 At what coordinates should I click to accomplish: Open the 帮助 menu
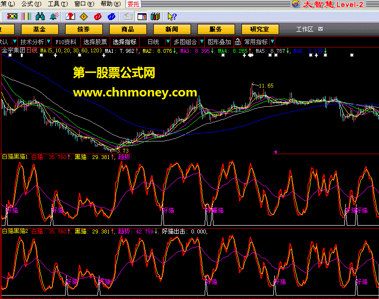tap(111, 4)
